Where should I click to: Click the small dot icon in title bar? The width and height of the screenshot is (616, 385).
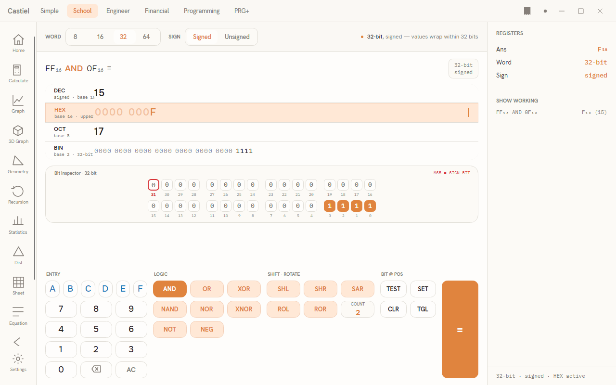545,11
